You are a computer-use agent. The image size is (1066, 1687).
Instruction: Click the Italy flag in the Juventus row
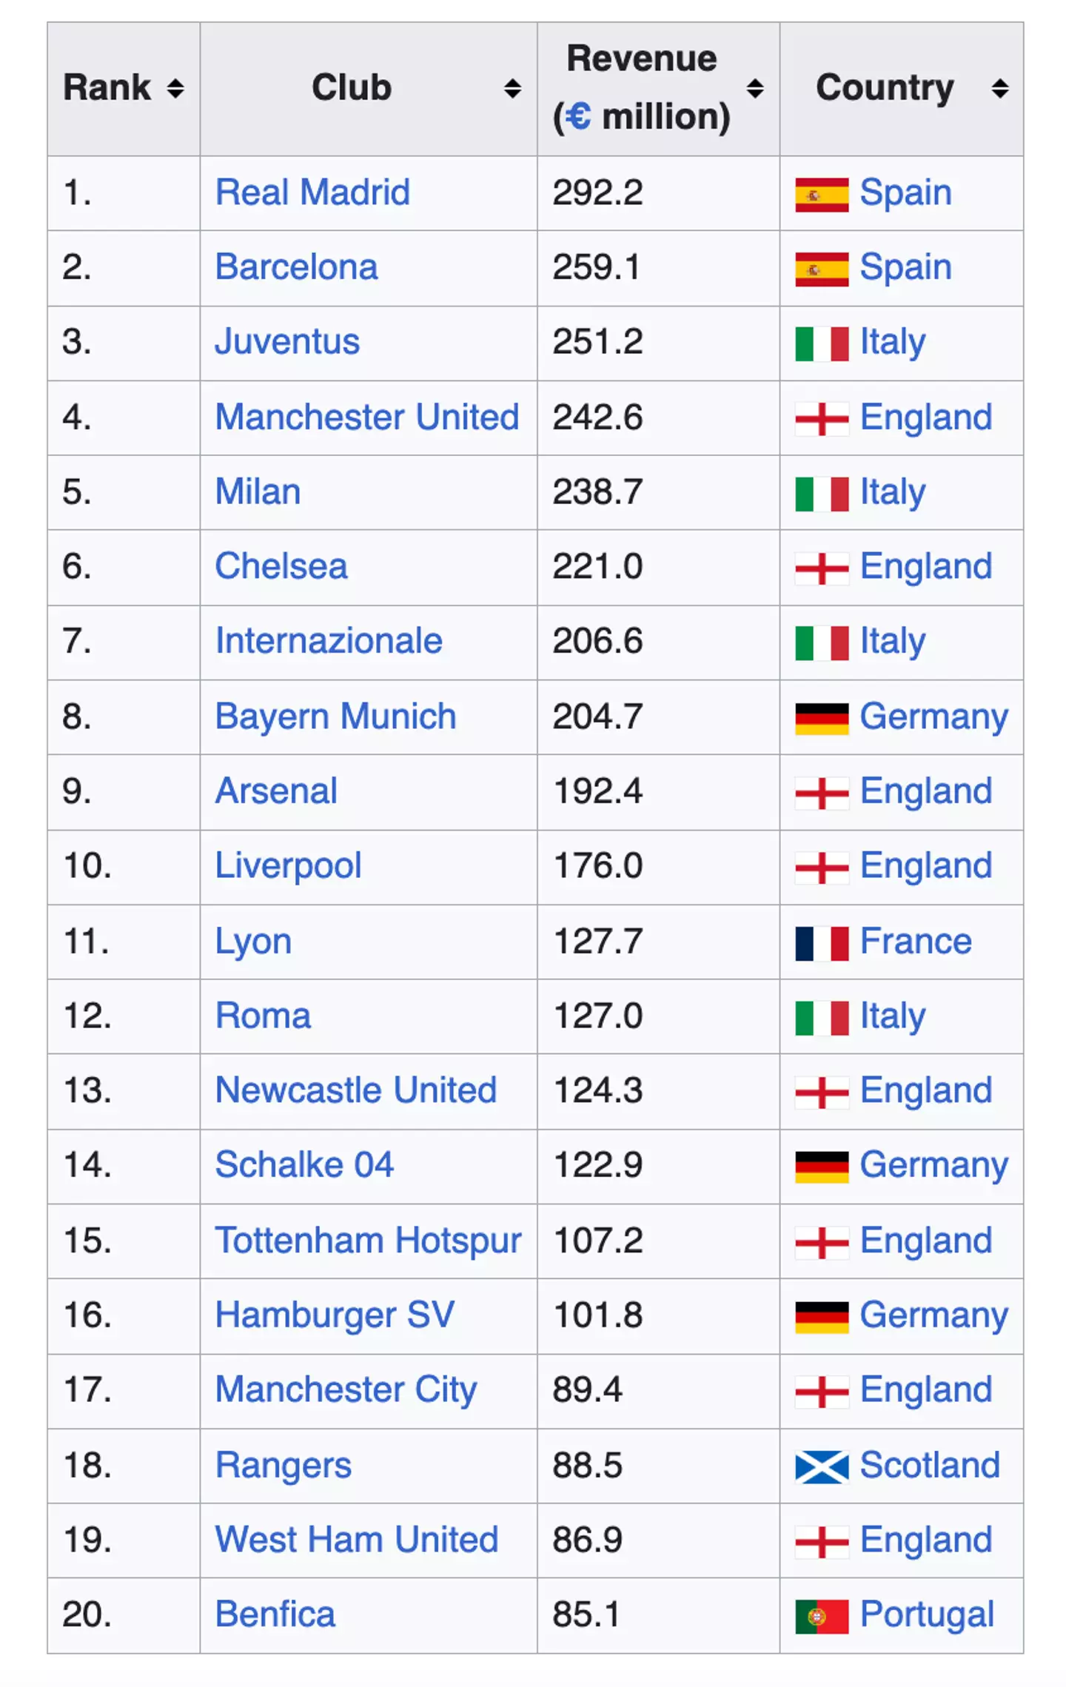point(822,343)
